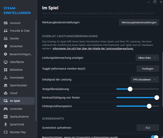Screen dimensions: 163x138
Task: Click the Werkzeugleisteneinstellungen button
Action: click(139, 23)
